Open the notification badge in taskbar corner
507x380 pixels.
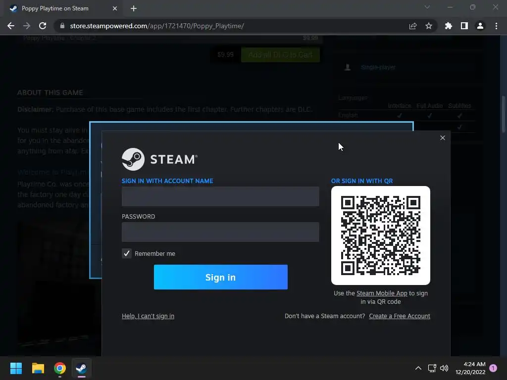click(493, 368)
